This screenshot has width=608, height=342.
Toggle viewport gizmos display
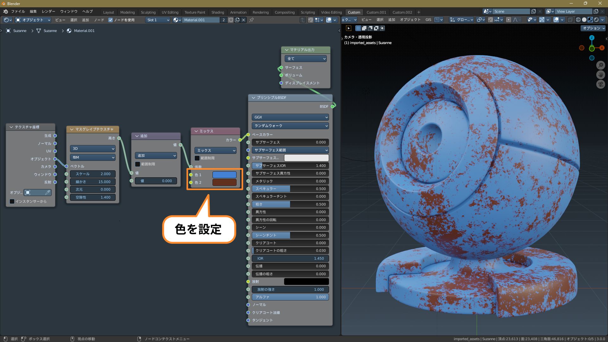click(x=542, y=20)
